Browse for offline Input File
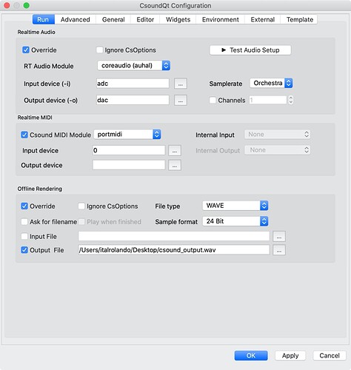 (279, 236)
